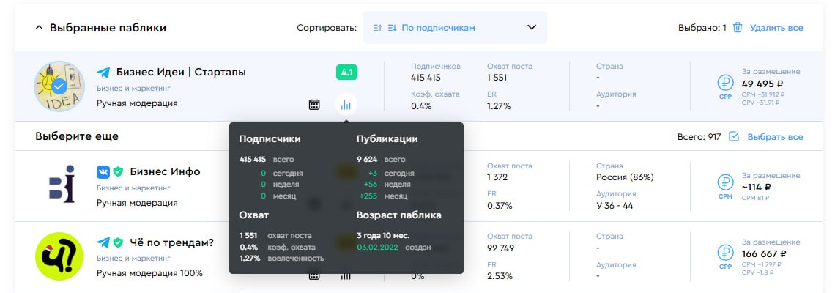Screen dimensions: 835x293
Task: Click Выбрать все link
Action: coord(775,137)
